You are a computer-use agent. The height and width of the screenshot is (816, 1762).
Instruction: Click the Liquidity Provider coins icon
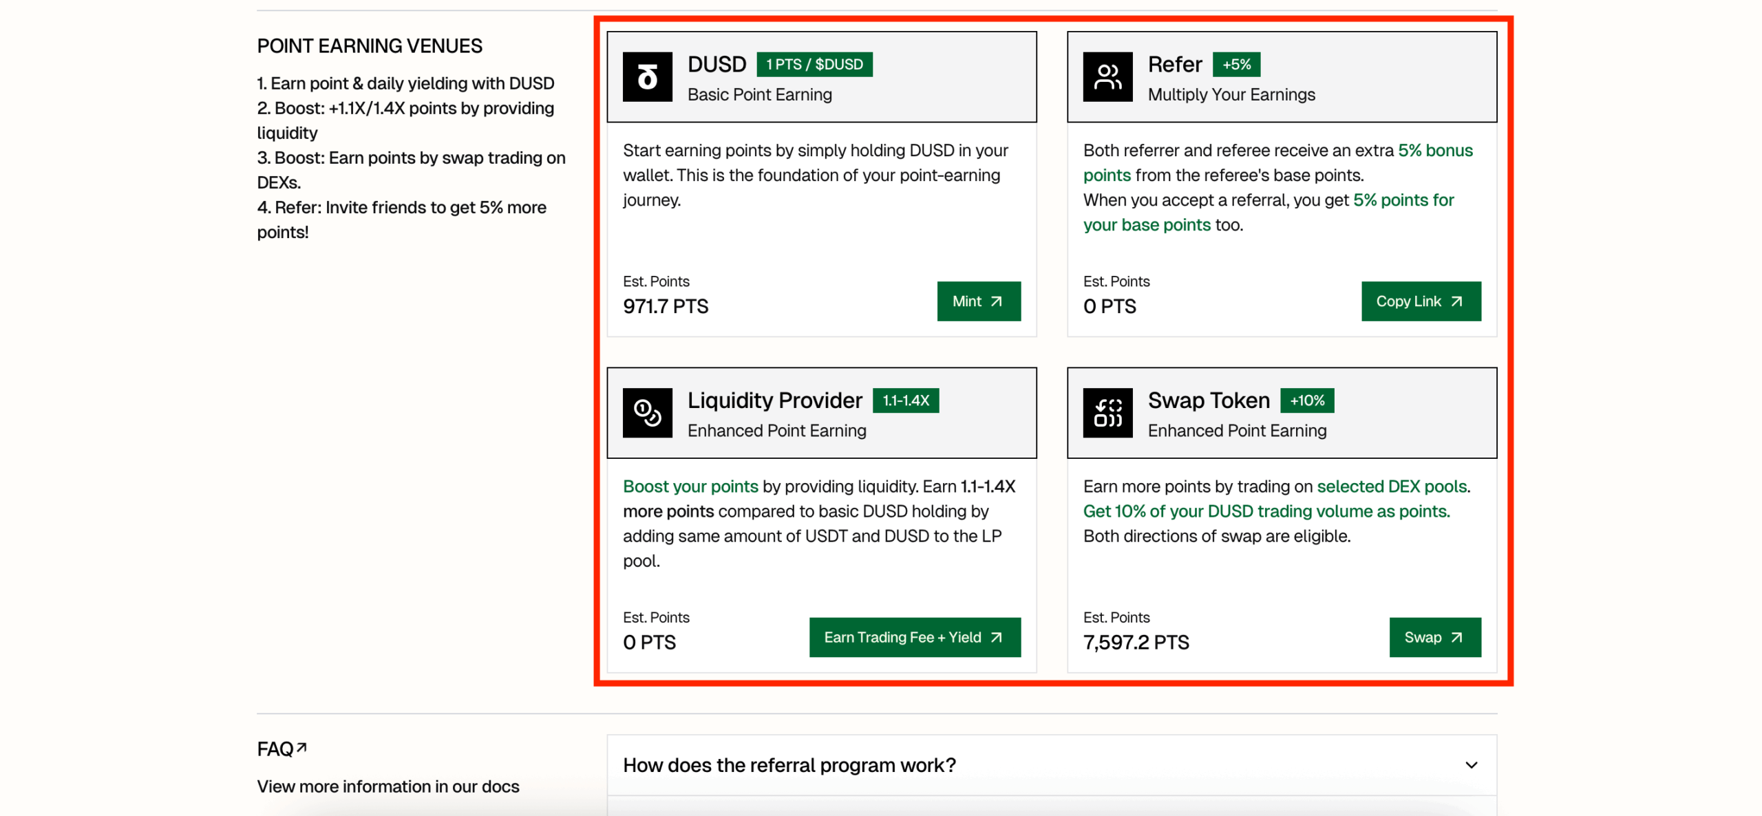click(647, 413)
